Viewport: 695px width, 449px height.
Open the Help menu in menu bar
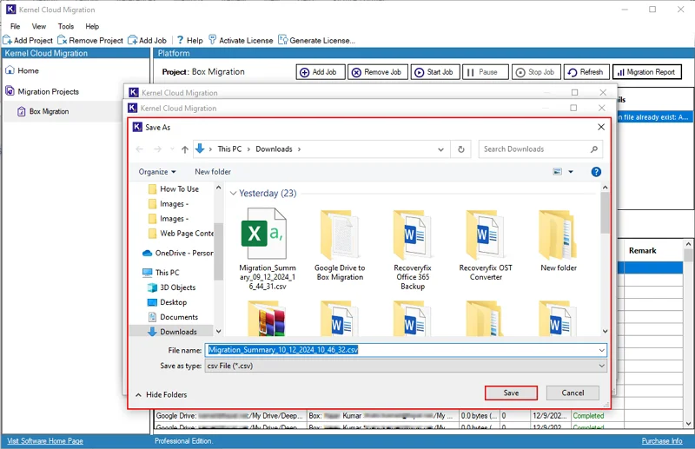[x=92, y=26]
